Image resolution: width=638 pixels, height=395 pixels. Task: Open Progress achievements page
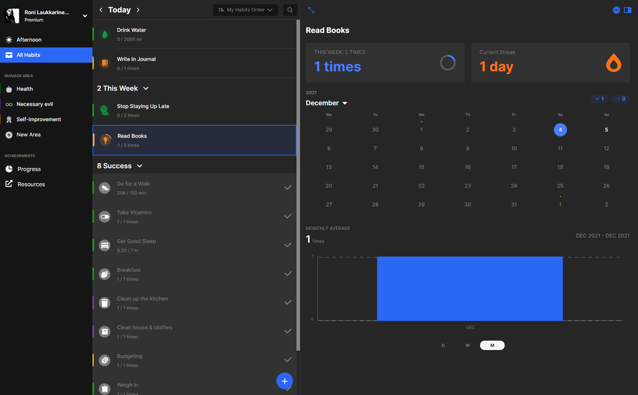click(x=46, y=169)
